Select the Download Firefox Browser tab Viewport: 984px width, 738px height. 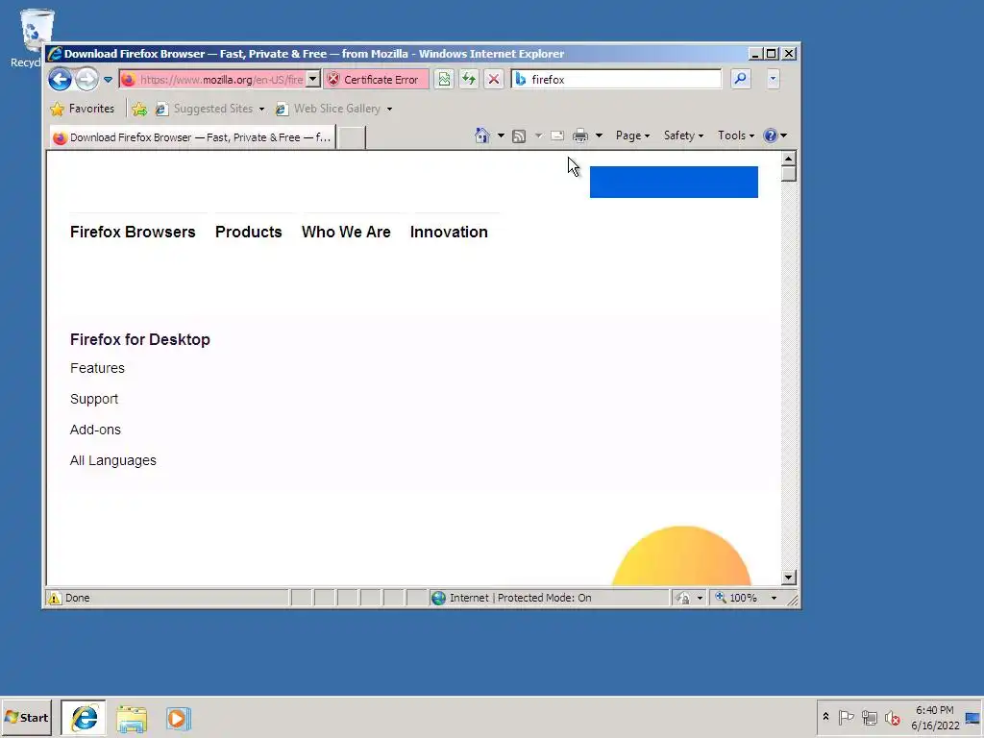(192, 137)
